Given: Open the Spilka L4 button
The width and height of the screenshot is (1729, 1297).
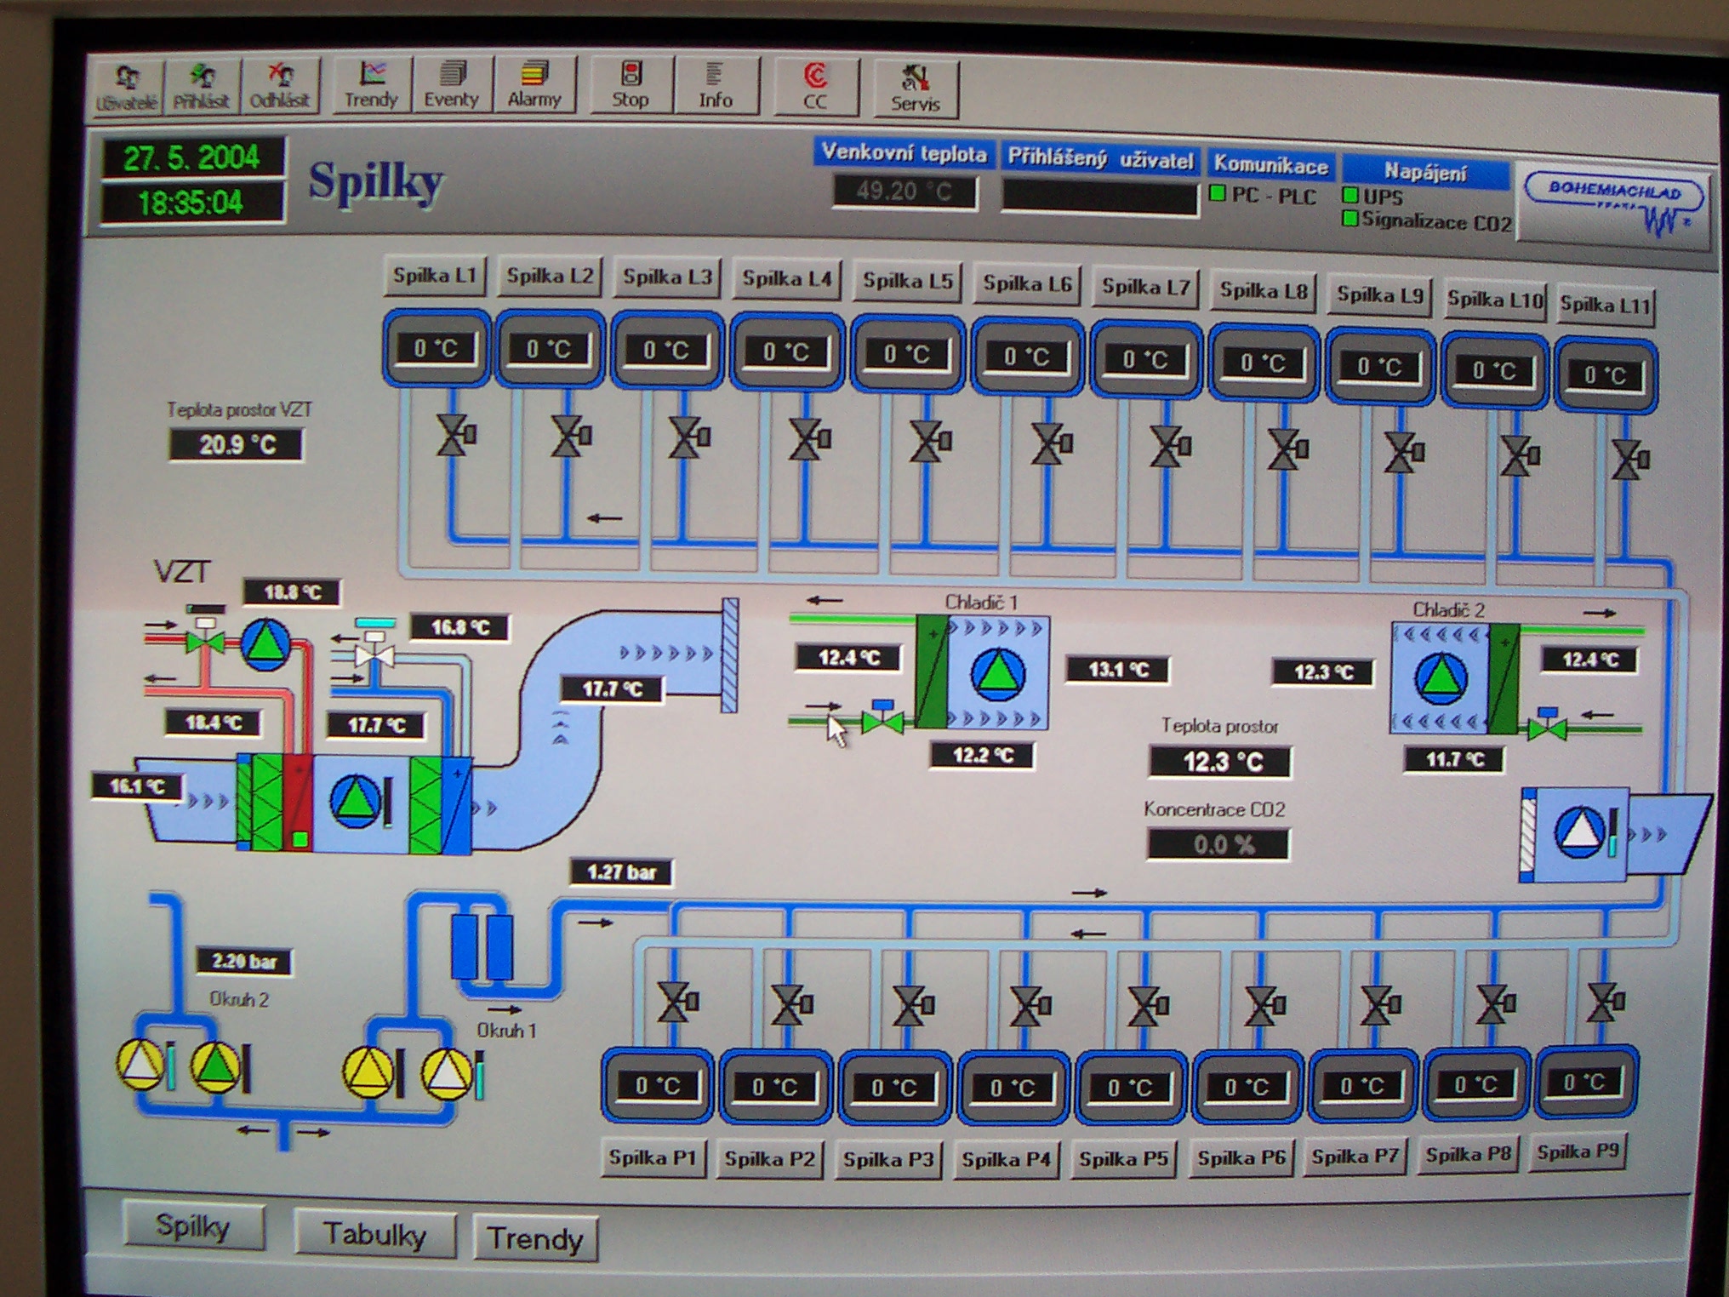Looking at the screenshot, I should [x=787, y=279].
